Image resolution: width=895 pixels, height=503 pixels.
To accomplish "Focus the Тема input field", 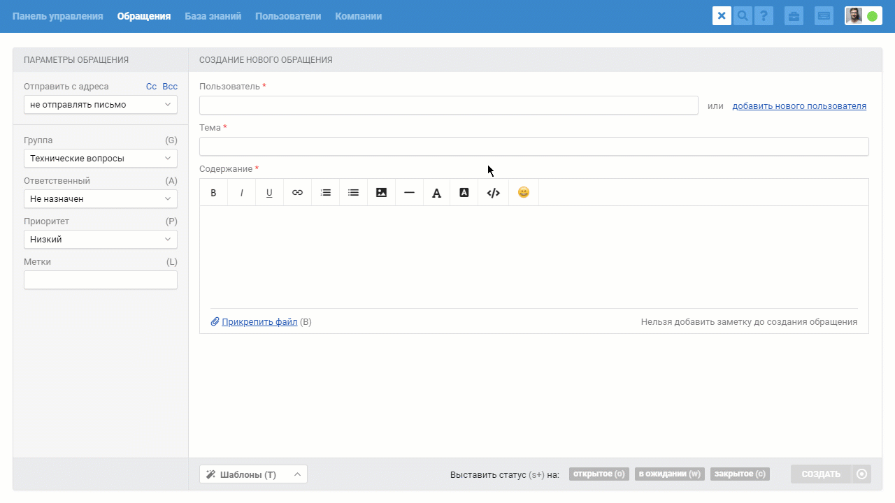I will [x=534, y=147].
